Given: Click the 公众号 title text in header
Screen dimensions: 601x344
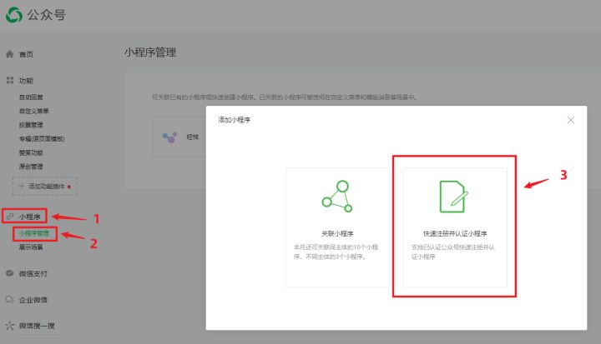Looking at the screenshot, I should 47,15.
